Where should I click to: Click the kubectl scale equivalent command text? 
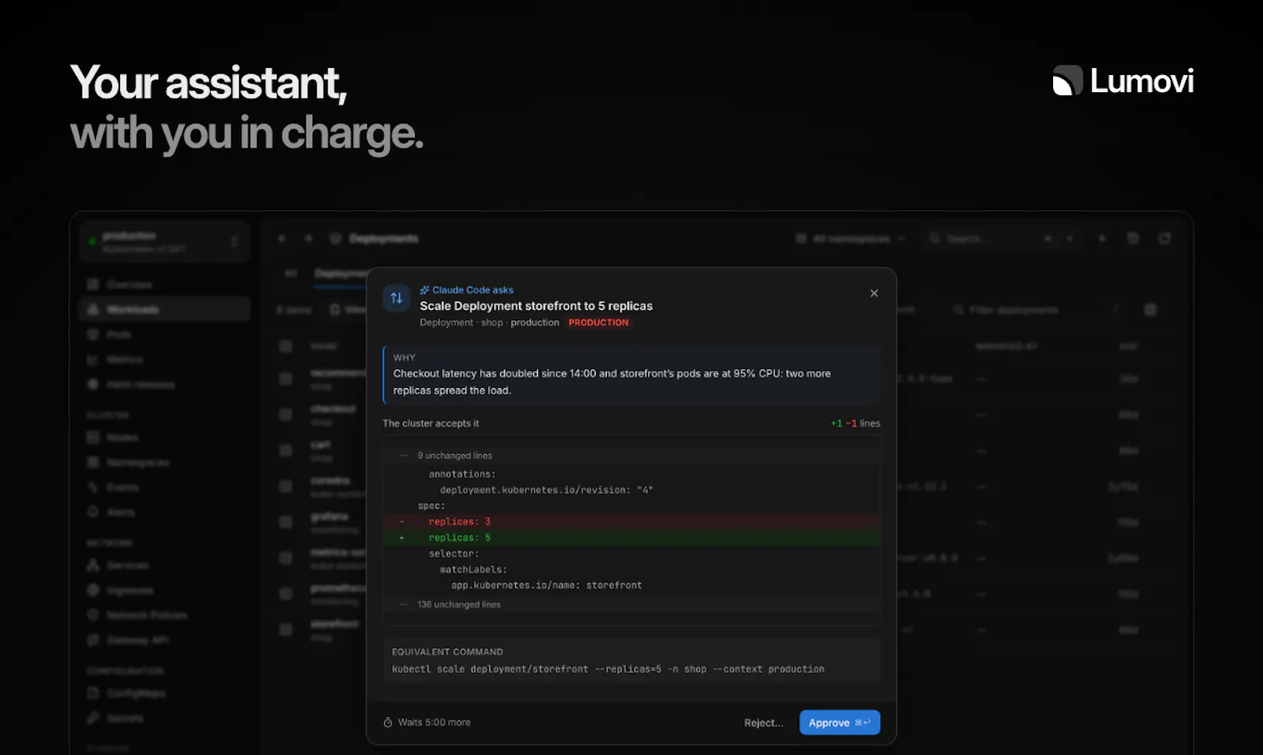coord(608,669)
